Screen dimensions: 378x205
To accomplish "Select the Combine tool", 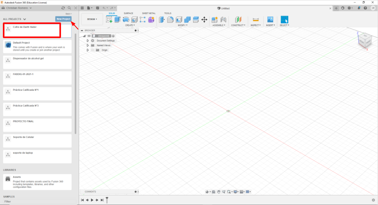I will (187, 20).
